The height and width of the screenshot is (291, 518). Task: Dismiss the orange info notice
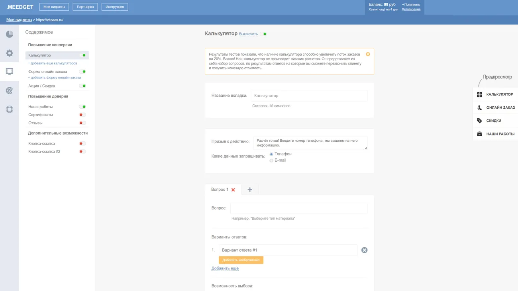[x=368, y=54]
